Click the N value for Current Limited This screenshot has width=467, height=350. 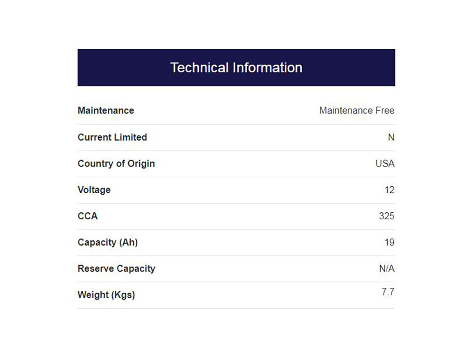391,137
